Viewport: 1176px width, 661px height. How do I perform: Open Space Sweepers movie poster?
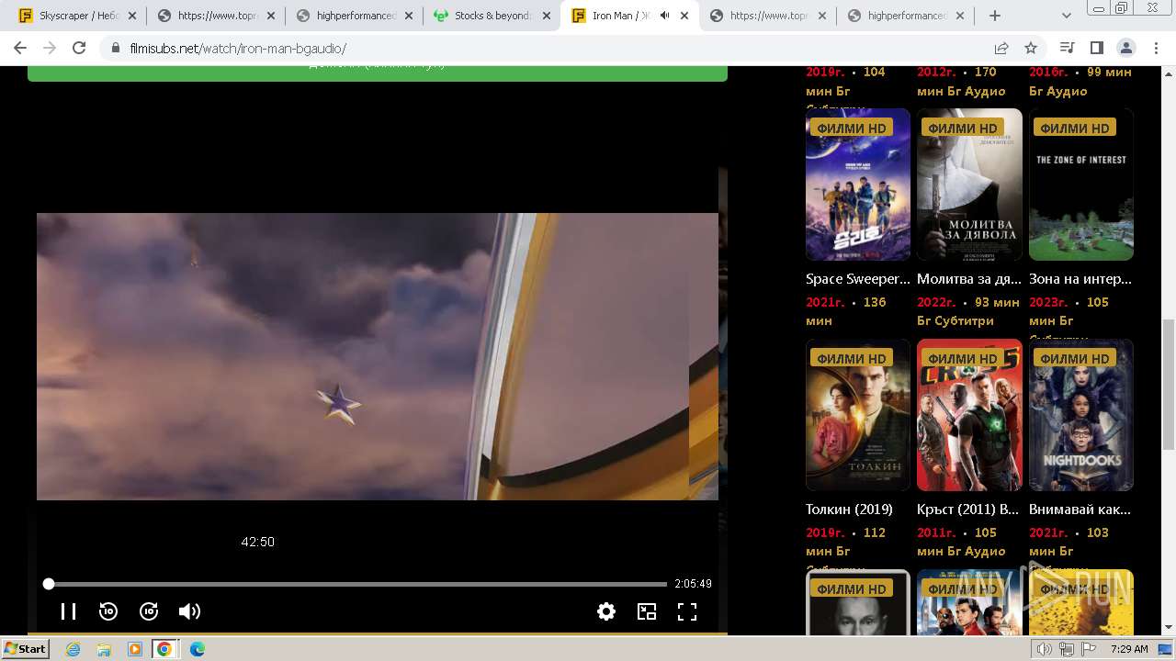tap(858, 185)
